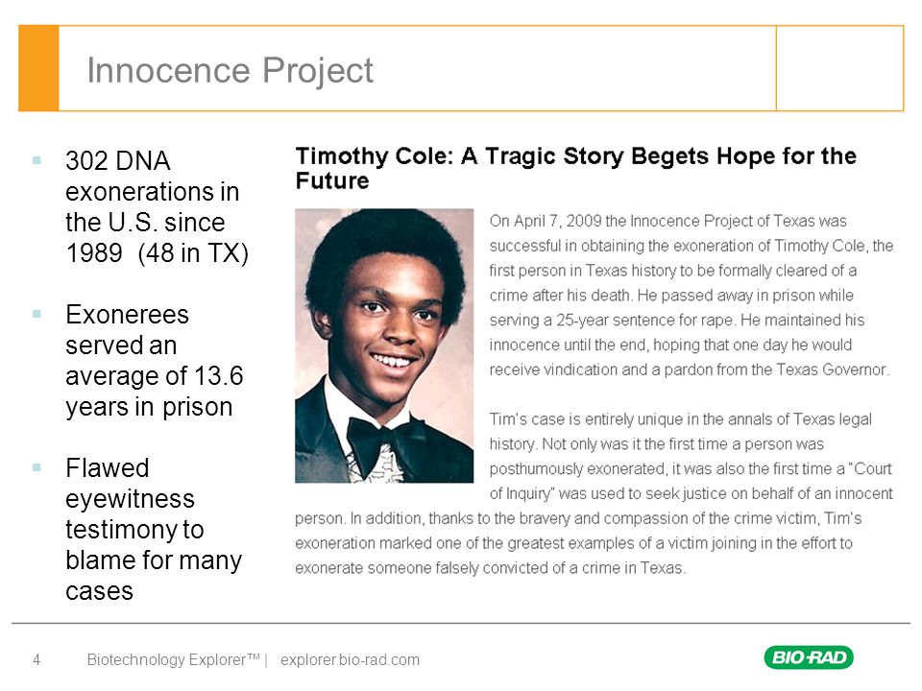The image size is (922, 691).
Task: Click the Biotechnology Explorer footer text
Action: click(x=174, y=660)
